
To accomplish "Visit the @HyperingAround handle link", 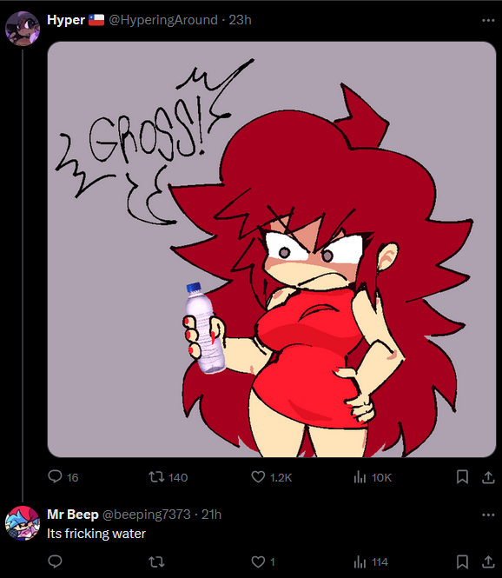I will [163, 20].
